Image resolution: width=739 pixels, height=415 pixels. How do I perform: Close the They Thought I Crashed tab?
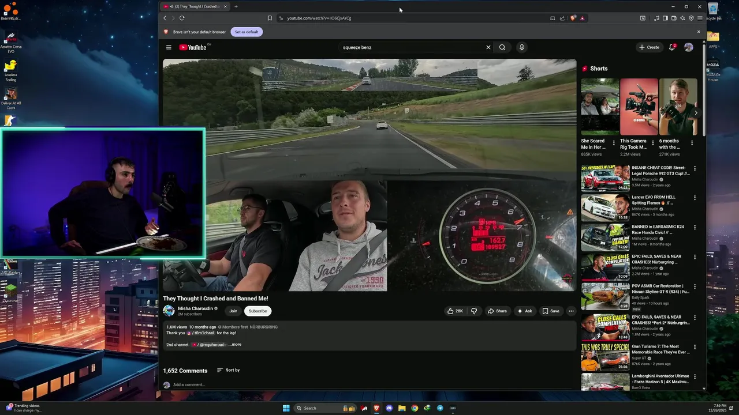(x=225, y=6)
